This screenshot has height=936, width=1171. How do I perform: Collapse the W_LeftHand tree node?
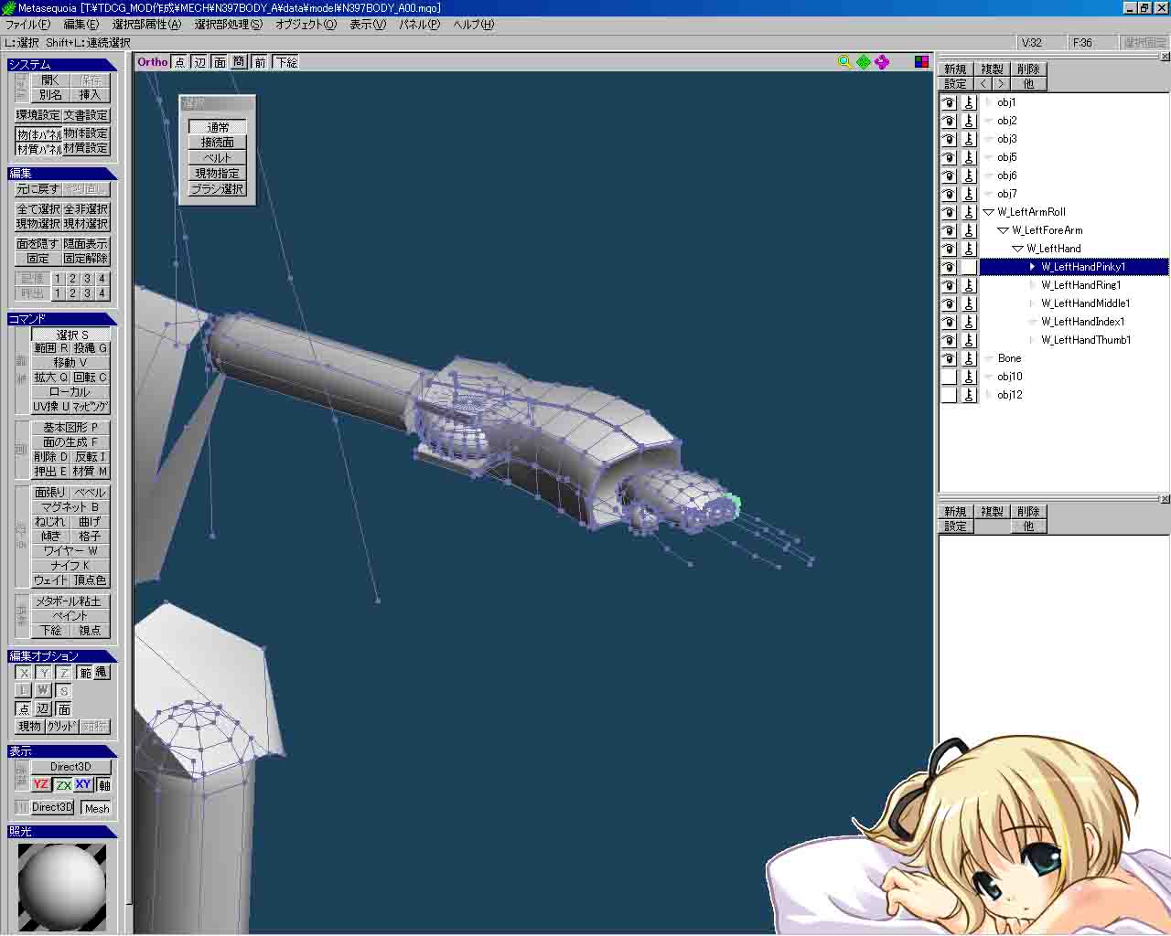pyautogui.click(x=1017, y=249)
